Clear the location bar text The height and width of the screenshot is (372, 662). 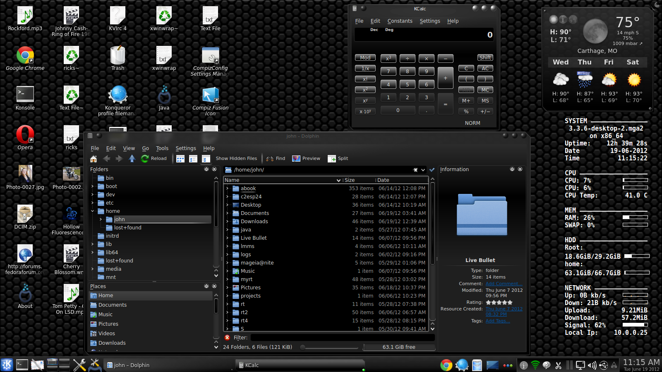point(415,170)
